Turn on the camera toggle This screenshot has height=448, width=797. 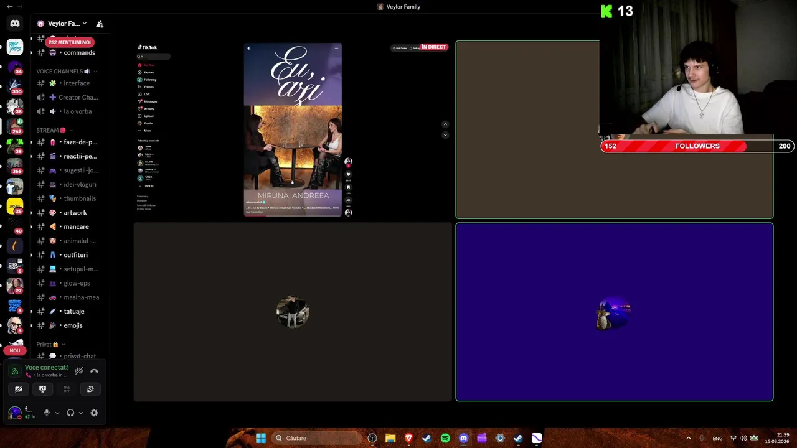click(19, 389)
